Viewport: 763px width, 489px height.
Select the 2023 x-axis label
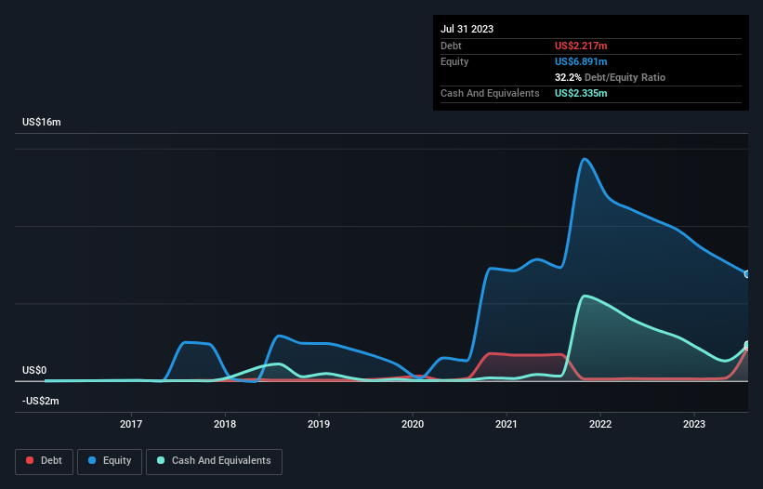click(x=694, y=424)
